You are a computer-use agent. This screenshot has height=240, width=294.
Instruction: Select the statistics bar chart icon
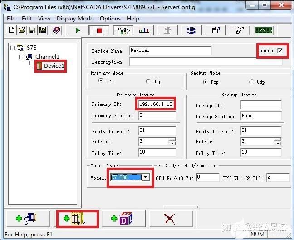pyautogui.click(x=144, y=30)
